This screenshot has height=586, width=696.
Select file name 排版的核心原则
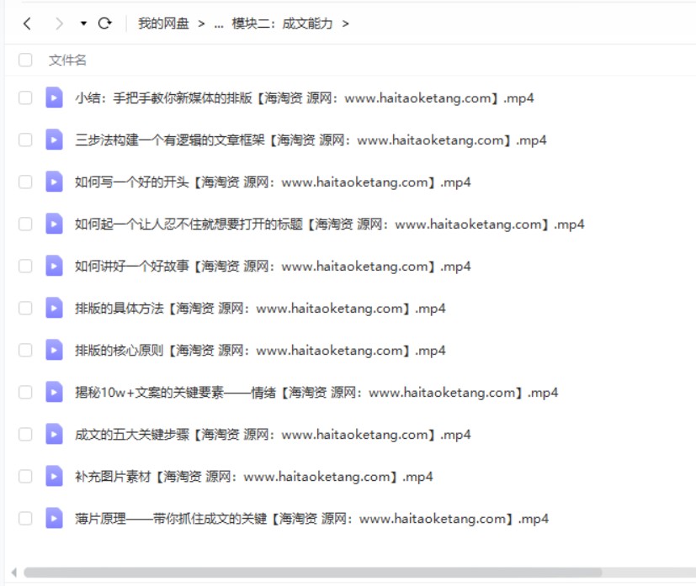(x=260, y=351)
